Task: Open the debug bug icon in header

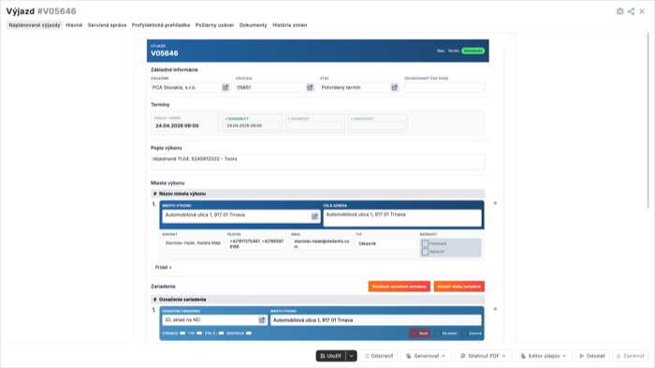Action: (619, 11)
